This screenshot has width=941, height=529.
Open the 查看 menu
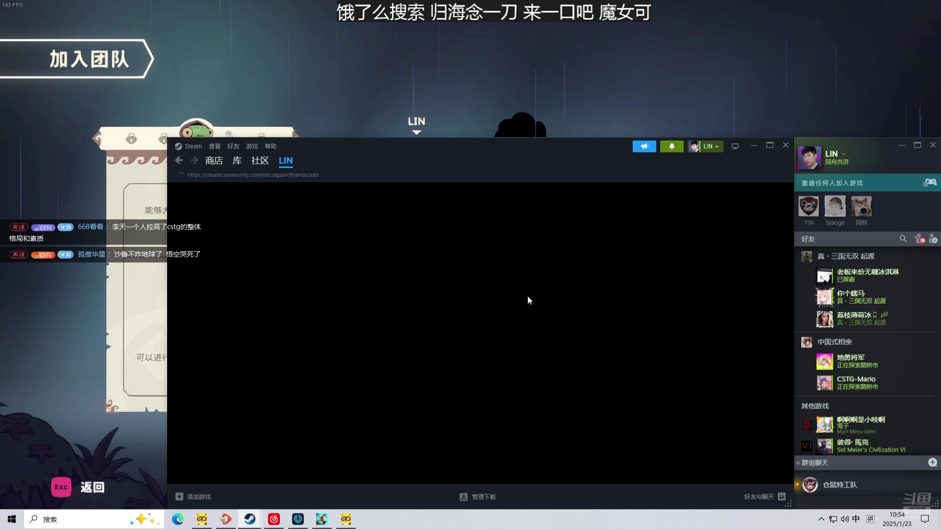[x=215, y=146]
